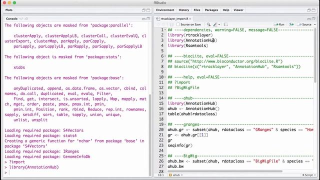Collapse the BigWig section fold arrow on line 25
320x180 pixels.
click(x=165, y=156)
